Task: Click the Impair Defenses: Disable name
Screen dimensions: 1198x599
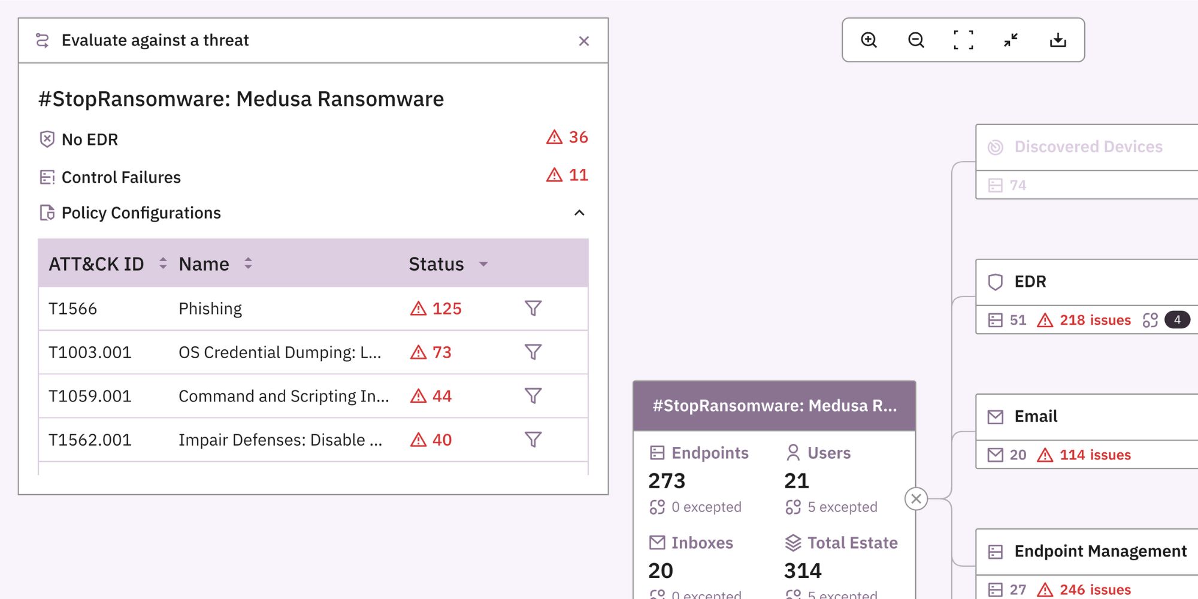Action: click(x=280, y=440)
